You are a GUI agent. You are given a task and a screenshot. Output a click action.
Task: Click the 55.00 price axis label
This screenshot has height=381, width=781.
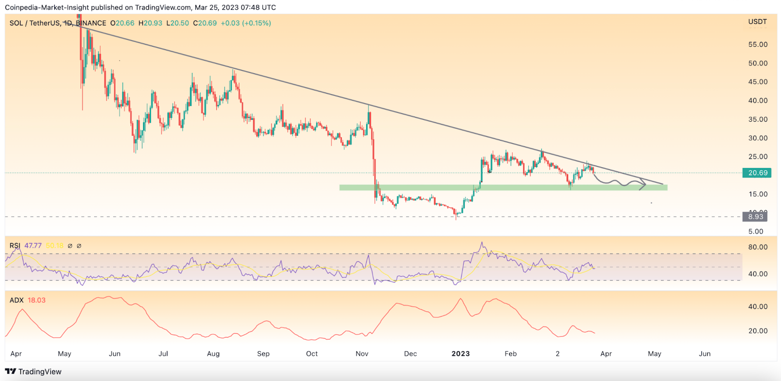pyautogui.click(x=758, y=44)
